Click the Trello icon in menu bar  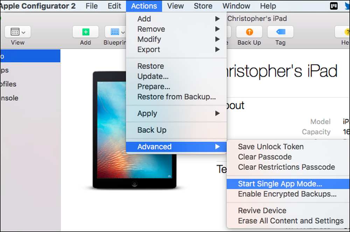coord(334,6)
